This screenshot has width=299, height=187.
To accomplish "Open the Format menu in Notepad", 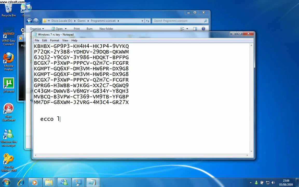I will (55, 41).
